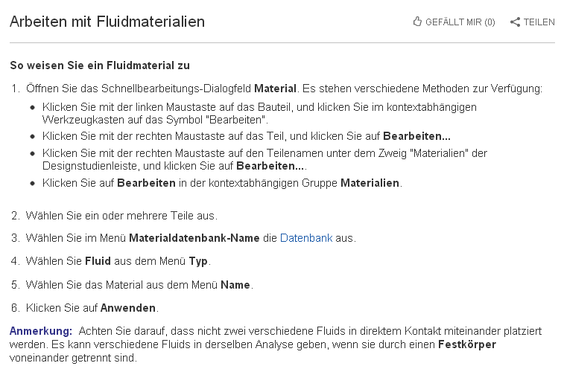Click the step 2 sentence about Teile

(x=121, y=215)
